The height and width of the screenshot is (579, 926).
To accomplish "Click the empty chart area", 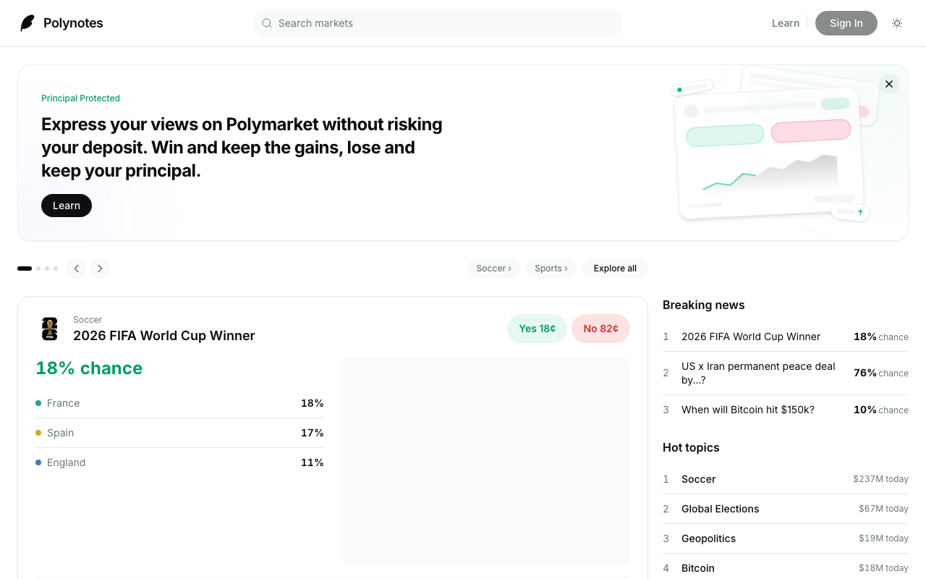I will coord(485,461).
